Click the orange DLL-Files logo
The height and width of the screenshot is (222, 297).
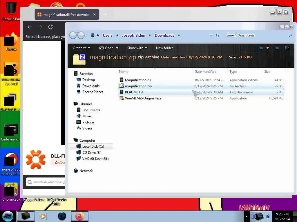pyautogui.click(x=36, y=160)
